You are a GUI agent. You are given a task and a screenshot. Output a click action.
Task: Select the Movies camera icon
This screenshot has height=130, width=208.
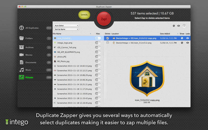point(22,55)
